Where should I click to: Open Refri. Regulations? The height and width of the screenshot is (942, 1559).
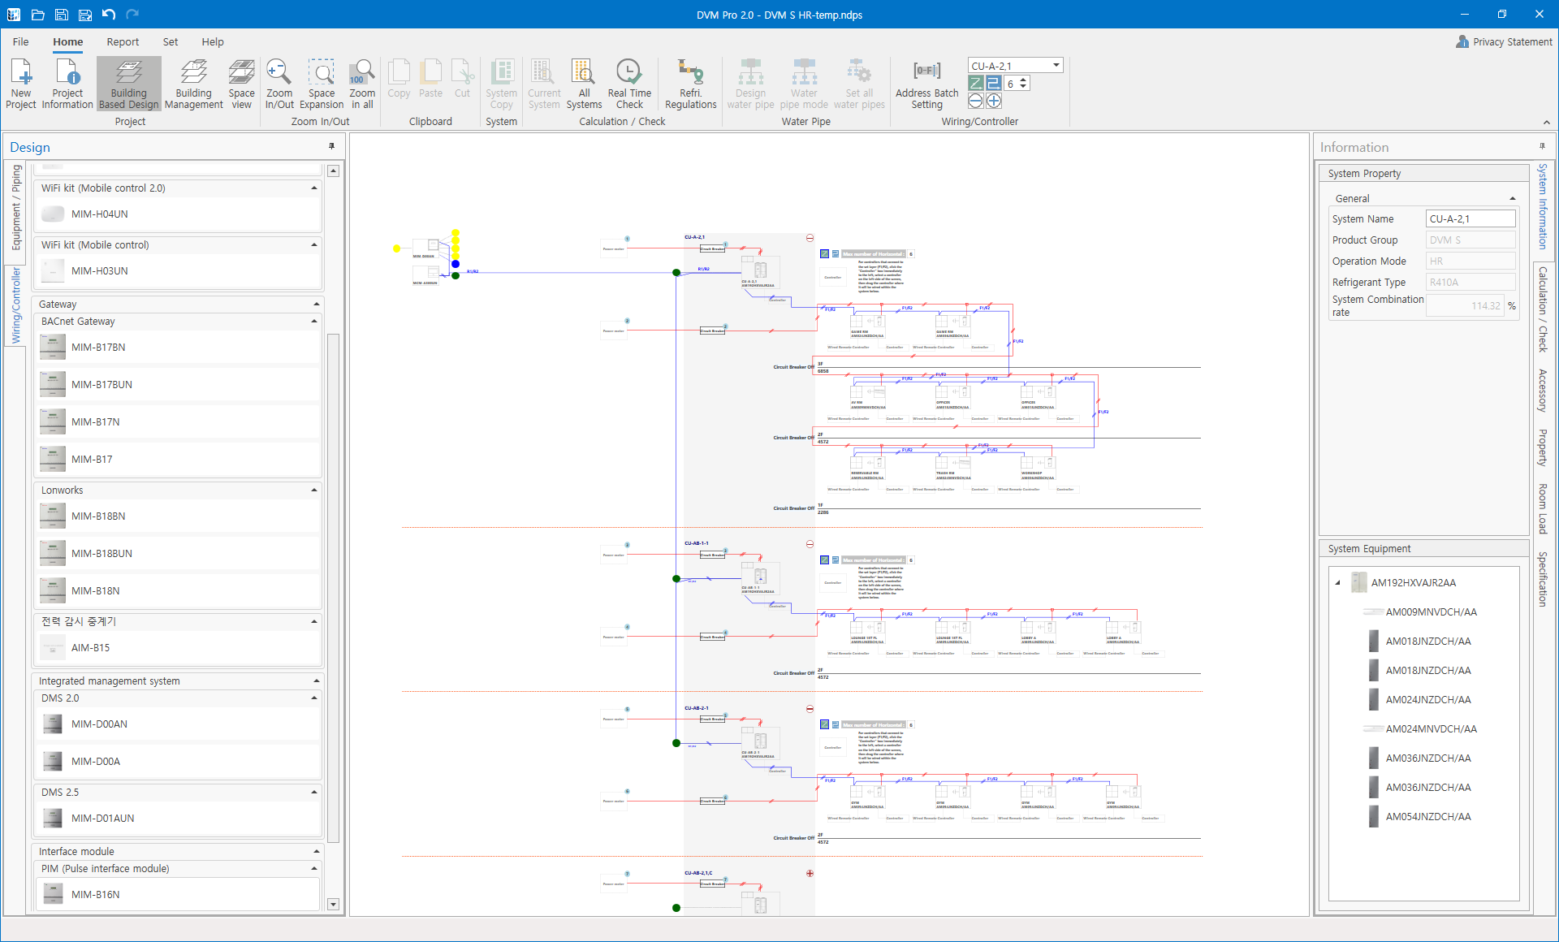point(690,84)
